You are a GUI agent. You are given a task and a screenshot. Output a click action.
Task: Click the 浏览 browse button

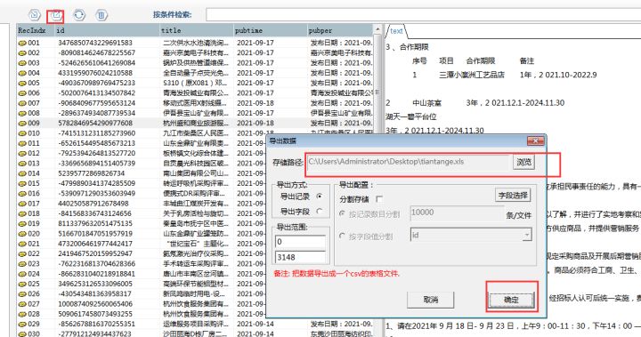click(523, 162)
